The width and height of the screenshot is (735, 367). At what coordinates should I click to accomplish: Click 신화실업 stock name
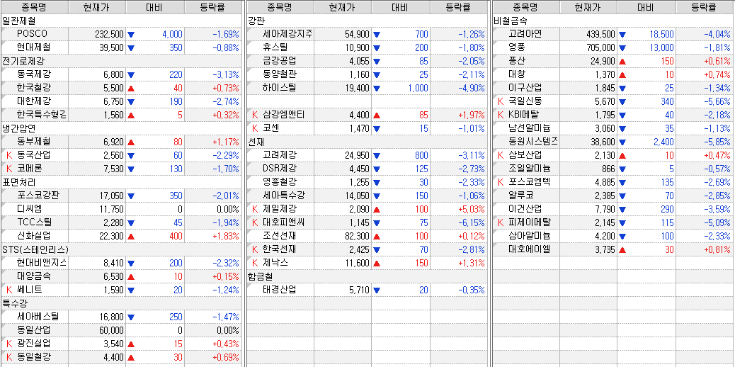34,236
